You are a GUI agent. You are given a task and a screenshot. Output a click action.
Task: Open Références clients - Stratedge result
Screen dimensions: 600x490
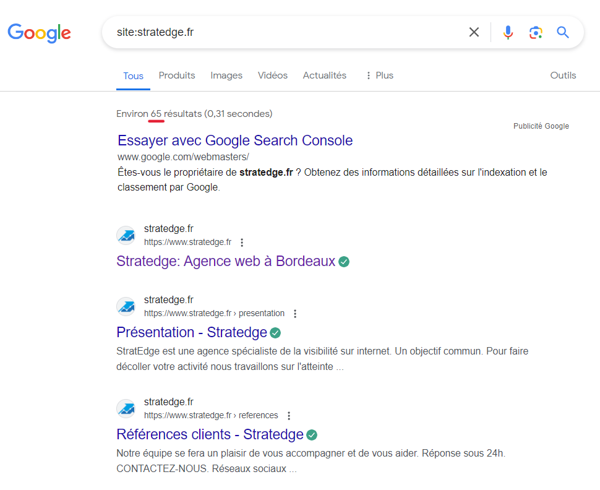210,434
